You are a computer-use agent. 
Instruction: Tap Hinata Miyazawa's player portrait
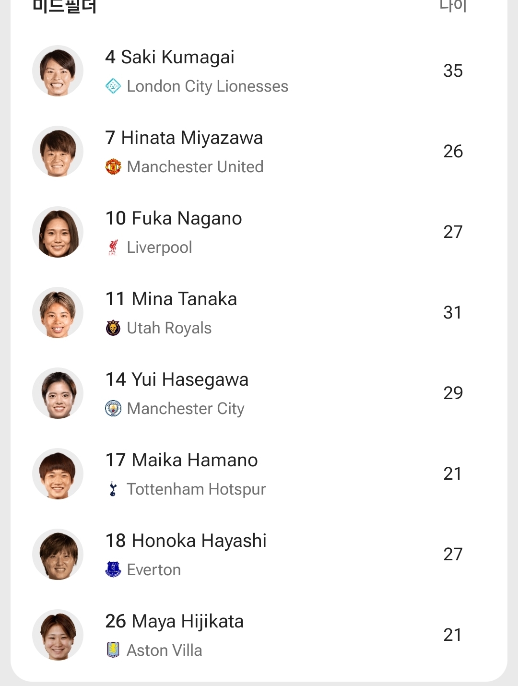58,152
